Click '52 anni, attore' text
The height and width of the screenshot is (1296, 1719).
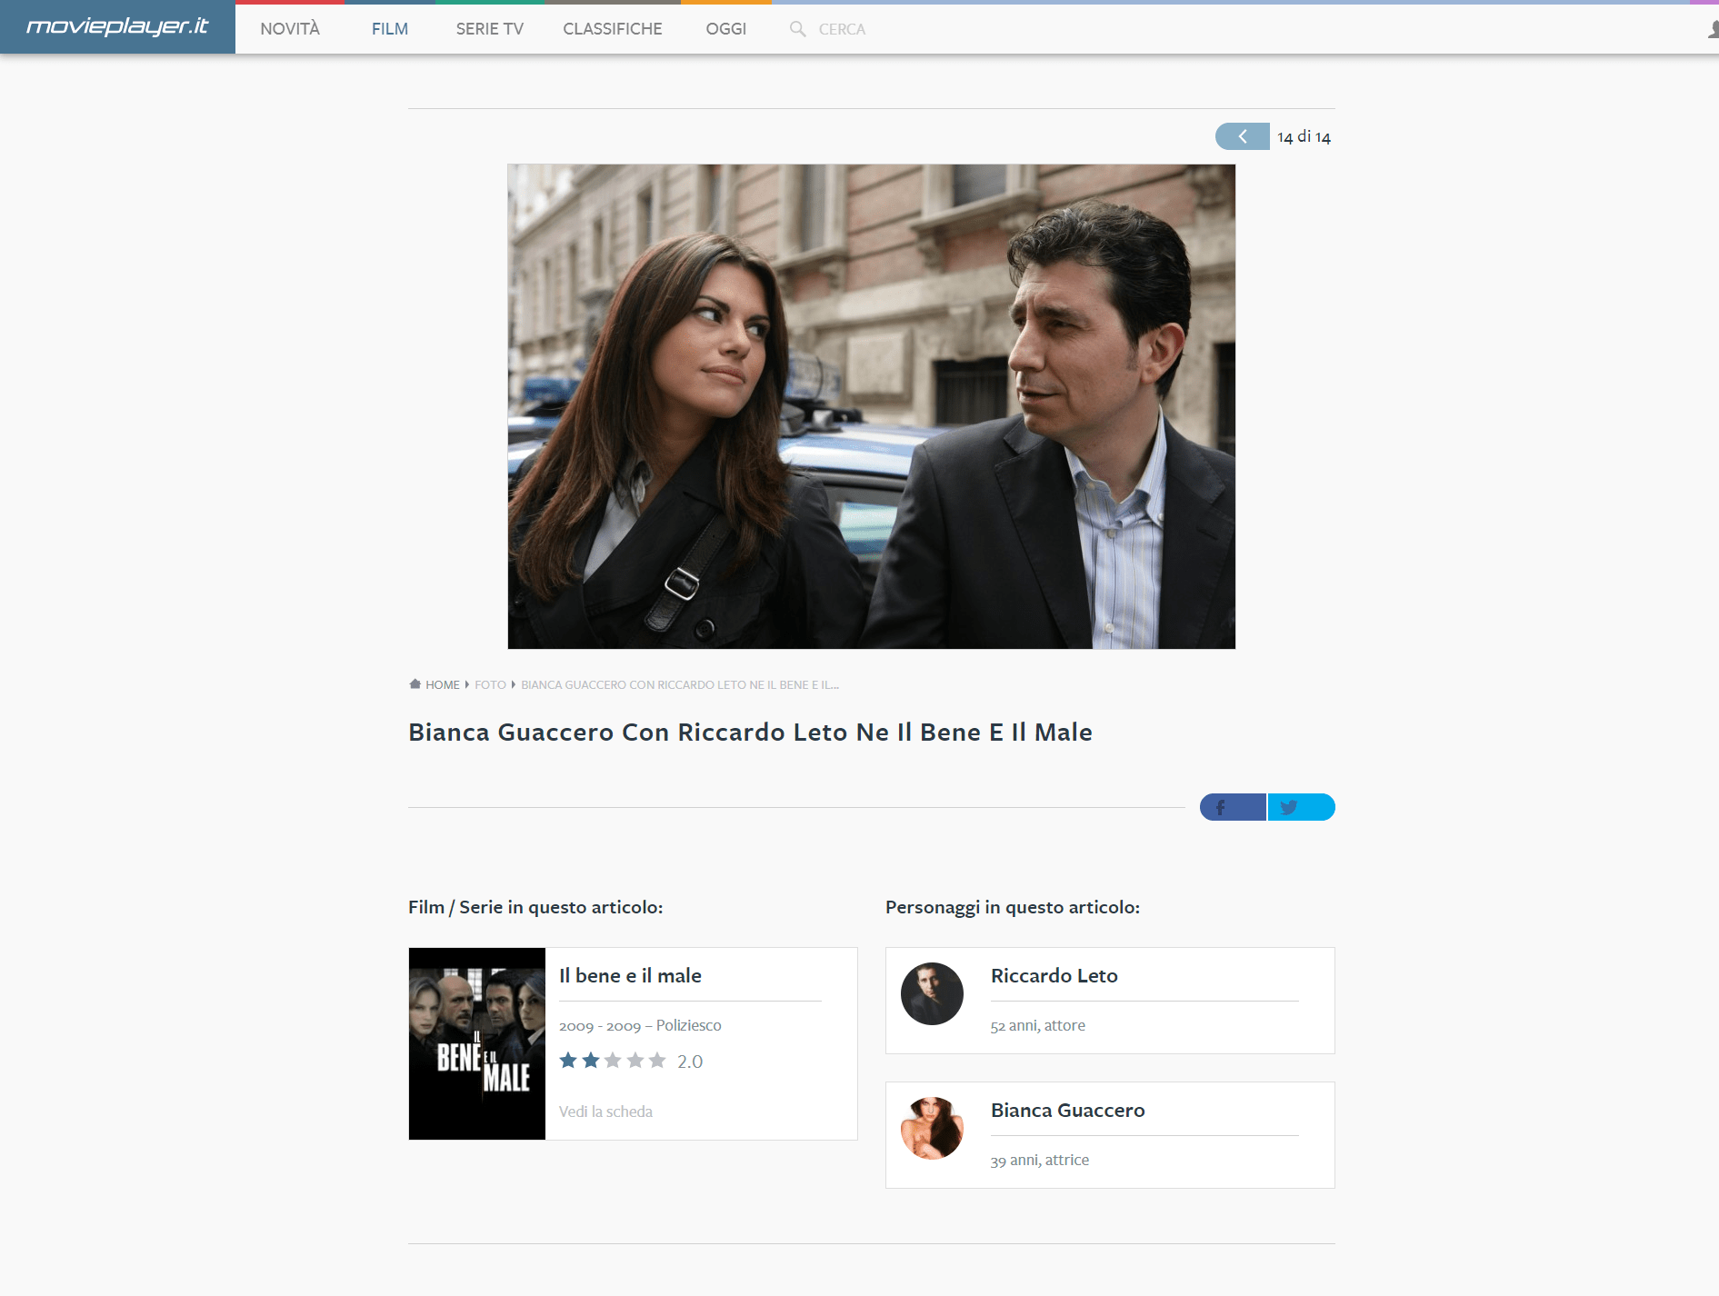coord(1038,1025)
